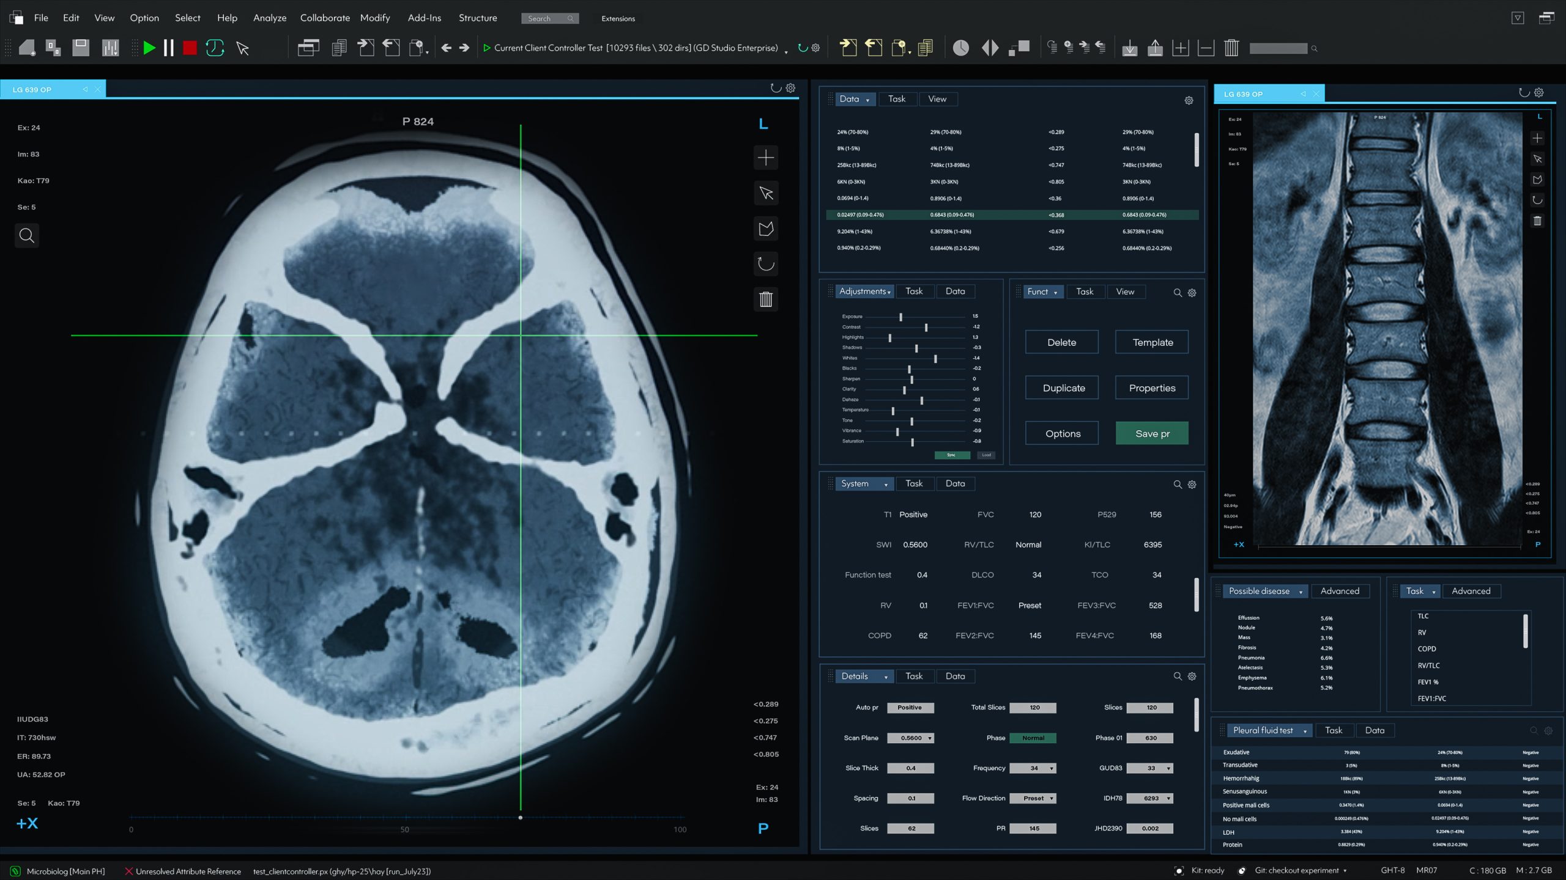Click the Properties button
This screenshot has width=1566, height=880.
coord(1152,388)
